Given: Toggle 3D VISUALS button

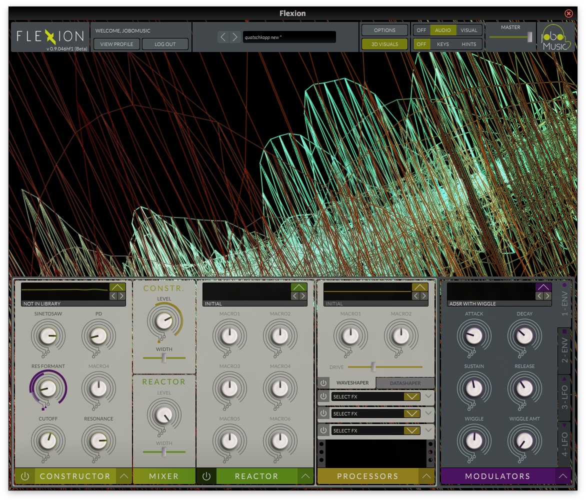Looking at the screenshot, I should (x=384, y=44).
